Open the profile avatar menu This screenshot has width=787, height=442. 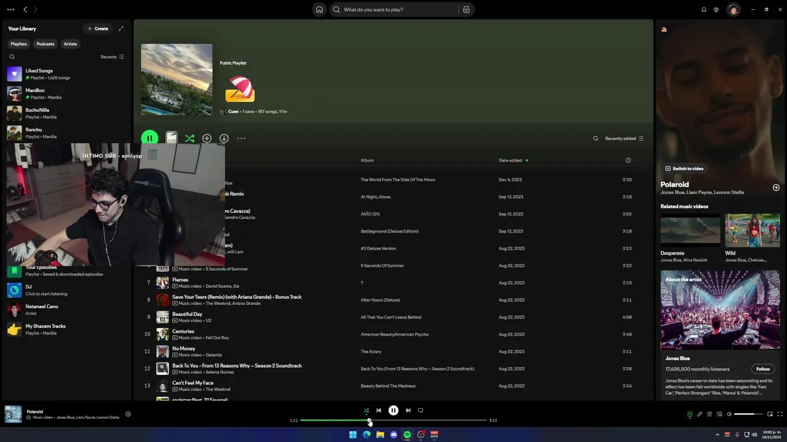(733, 10)
